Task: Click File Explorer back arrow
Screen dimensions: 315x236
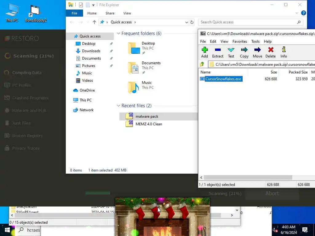Action: click(x=72, y=22)
